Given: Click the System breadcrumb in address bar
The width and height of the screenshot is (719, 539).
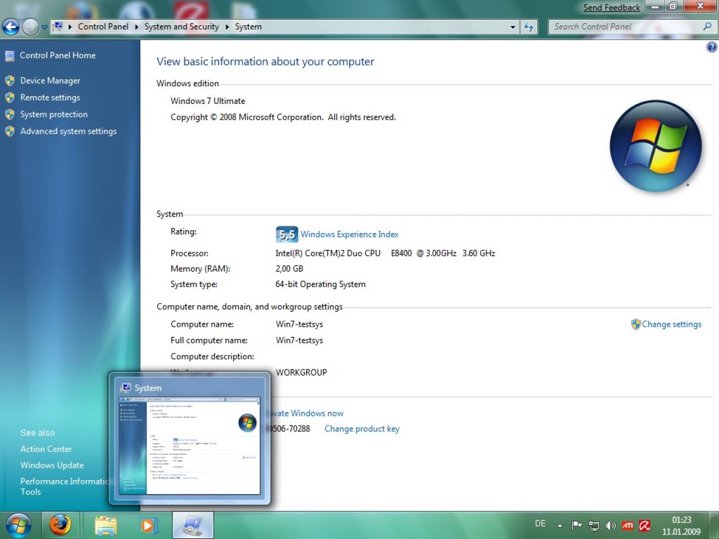Looking at the screenshot, I should [248, 26].
